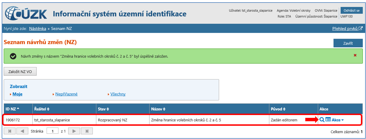Jump to the last page
This screenshot has height=139, width=366.
pyautogui.click(x=87, y=131)
